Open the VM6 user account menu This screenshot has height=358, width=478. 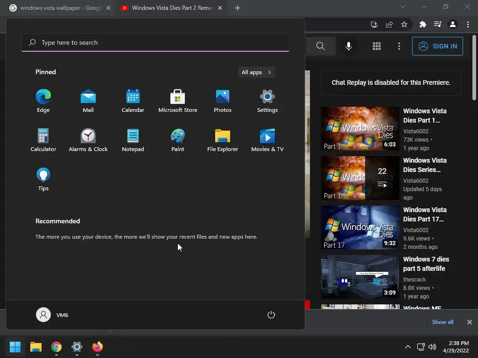click(x=52, y=315)
